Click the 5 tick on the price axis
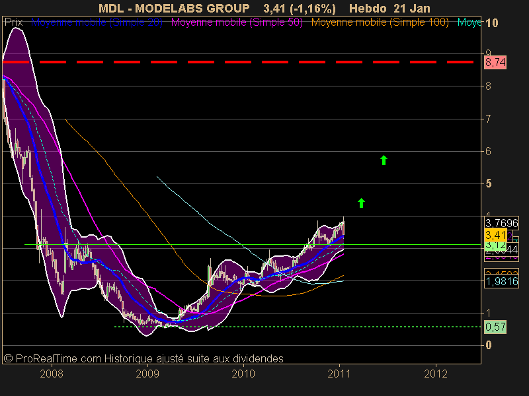This screenshot has height=396, width=529. (x=488, y=183)
